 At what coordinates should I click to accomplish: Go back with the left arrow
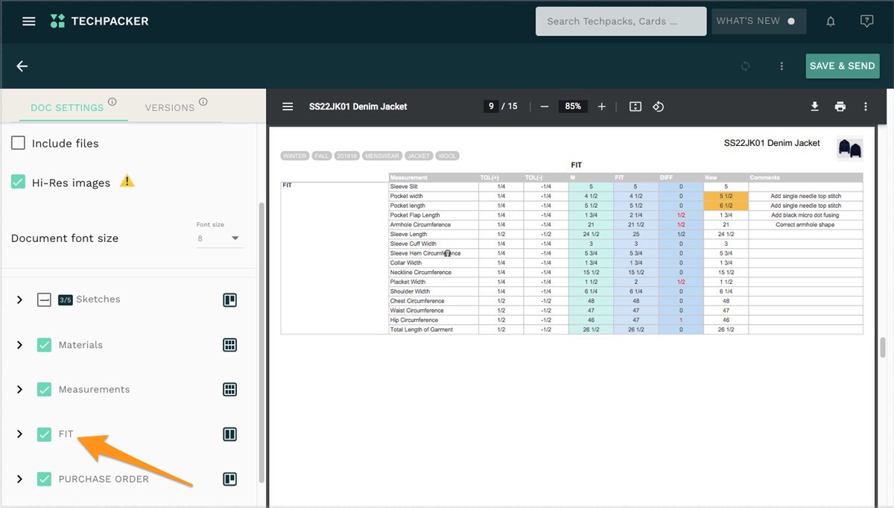point(22,66)
